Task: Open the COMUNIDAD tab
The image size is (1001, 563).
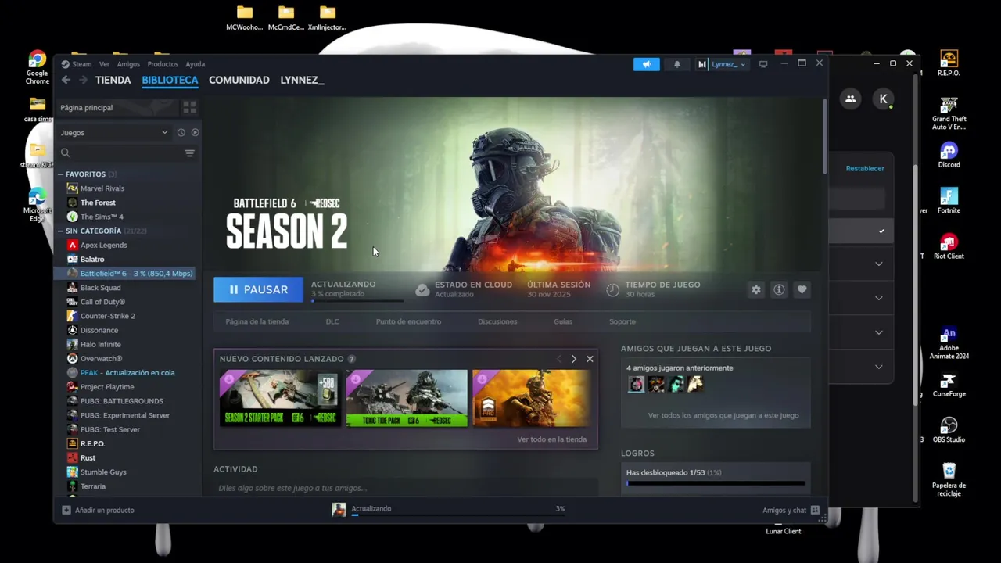Action: (x=239, y=80)
